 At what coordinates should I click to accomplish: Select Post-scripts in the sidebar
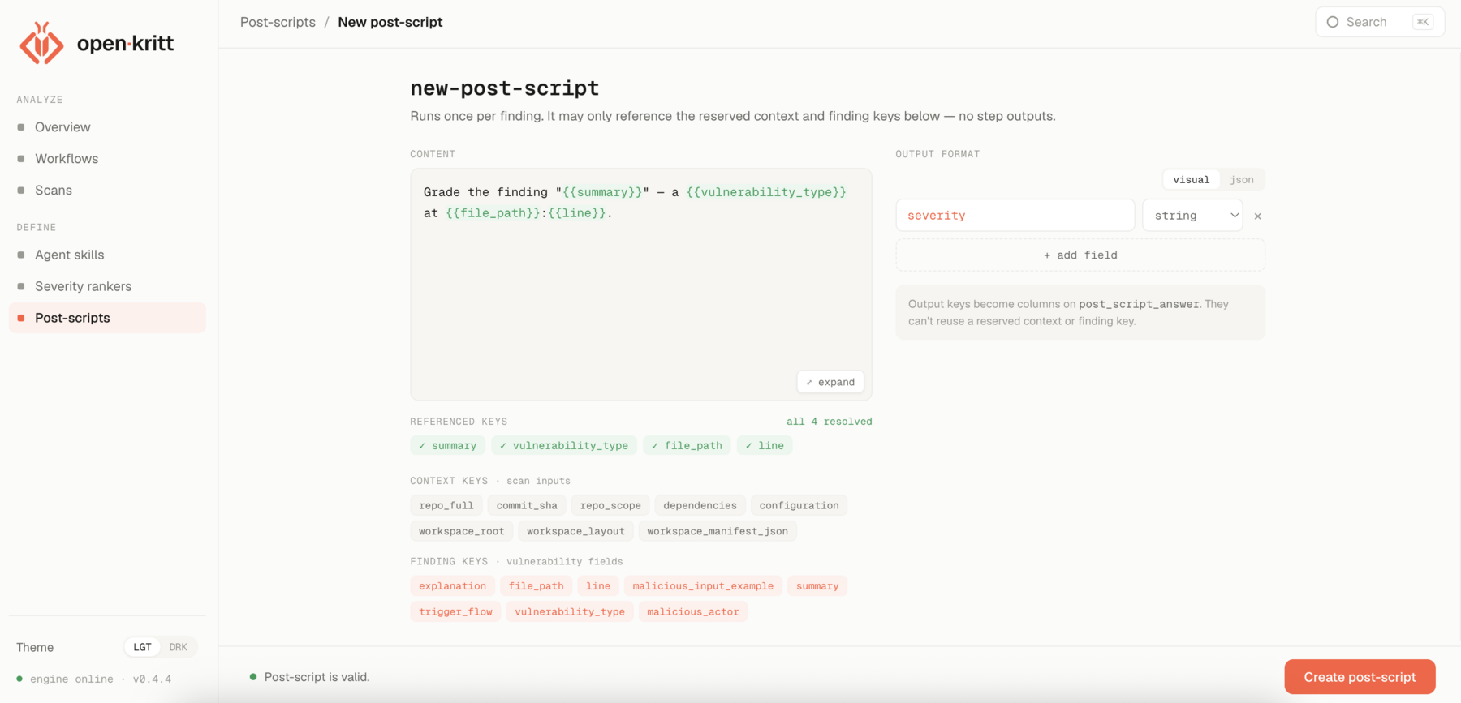[107, 318]
